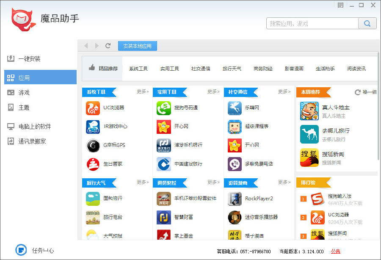Screen dimensions: 381x260
Task: Open the 商务财经 category tab
Action: tap(263, 69)
